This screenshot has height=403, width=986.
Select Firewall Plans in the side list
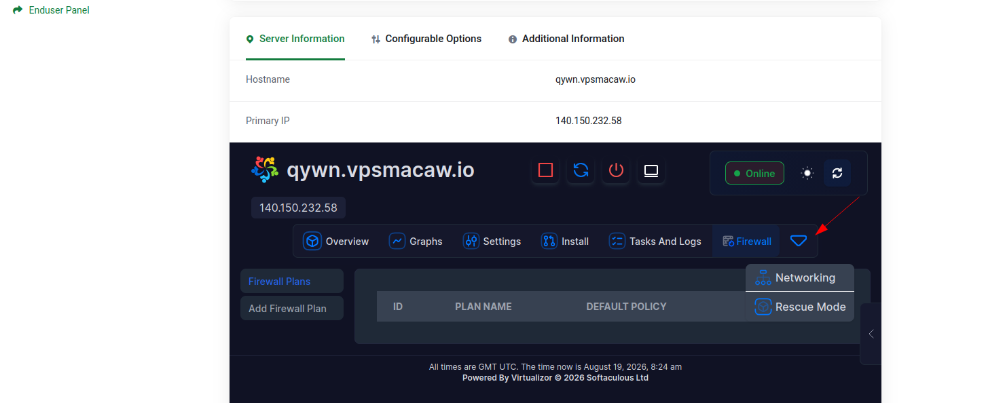click(292, 281)
